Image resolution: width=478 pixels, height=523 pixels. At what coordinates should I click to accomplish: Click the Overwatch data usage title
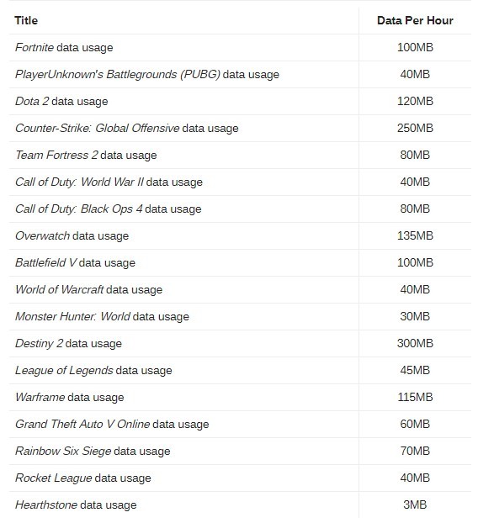[72, 235]
